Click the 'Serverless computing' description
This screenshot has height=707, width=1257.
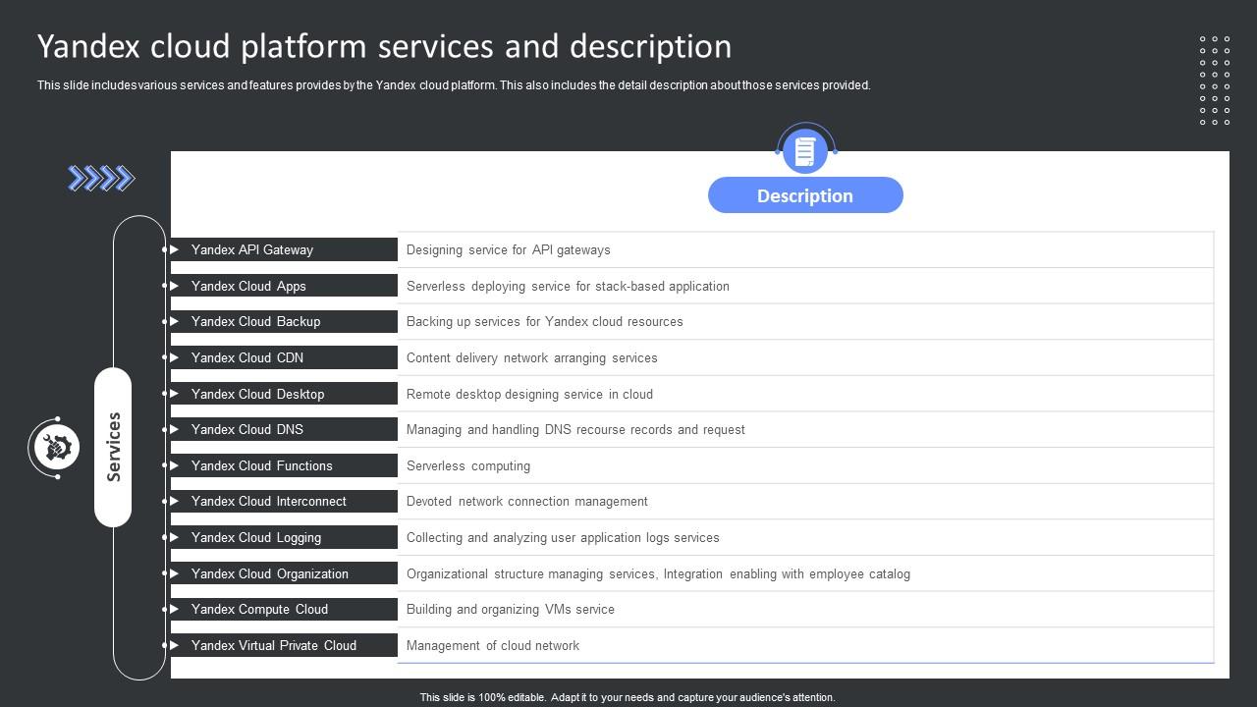(468, 465)
